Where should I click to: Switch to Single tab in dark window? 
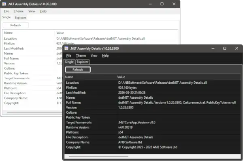coord(69,62)
